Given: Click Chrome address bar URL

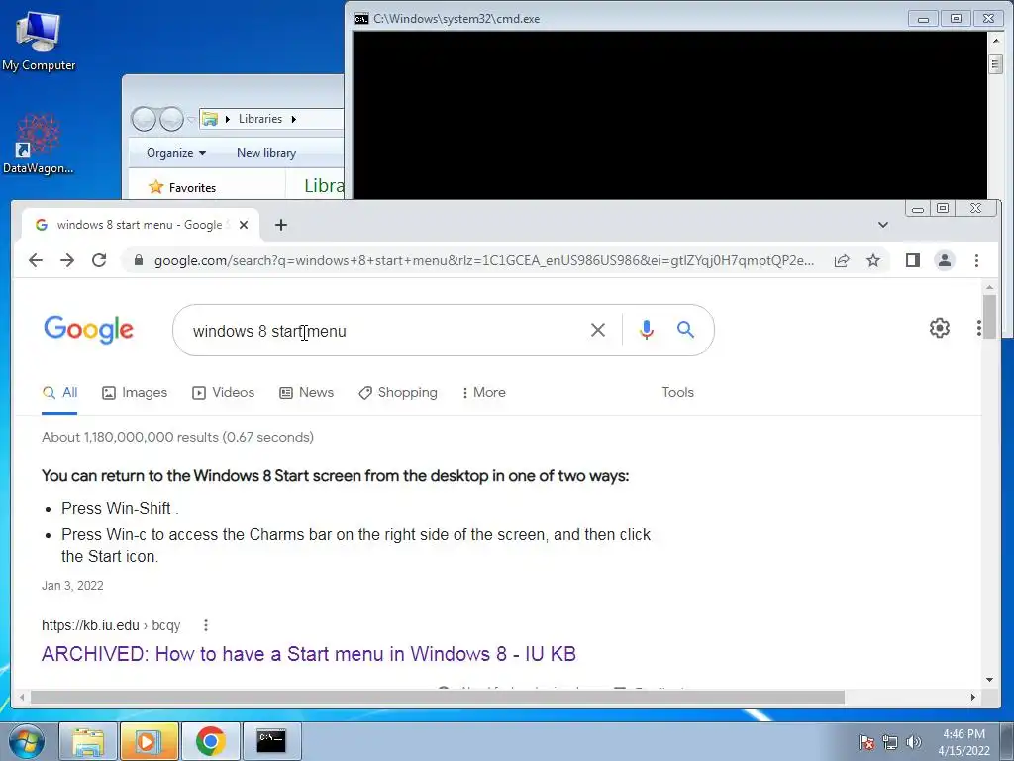Looking at the screenshot, I should coord(483,261).
